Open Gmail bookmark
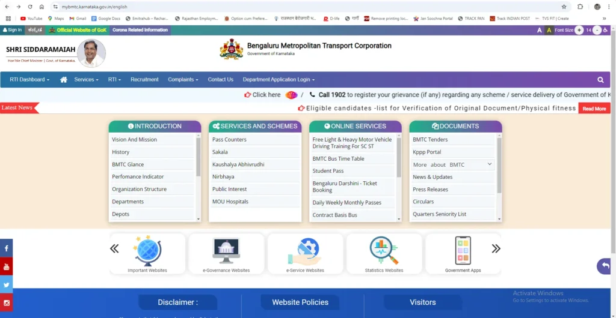 (x=78, y=19)
